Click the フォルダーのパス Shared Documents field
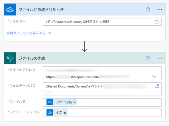169x126 pixels. pyautogui.click(x=102, y=89)
